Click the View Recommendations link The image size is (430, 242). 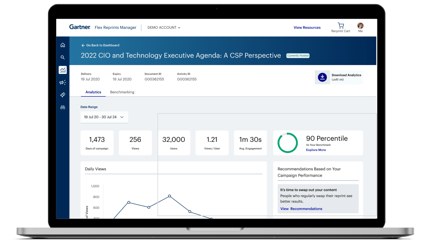pos(301,209)
